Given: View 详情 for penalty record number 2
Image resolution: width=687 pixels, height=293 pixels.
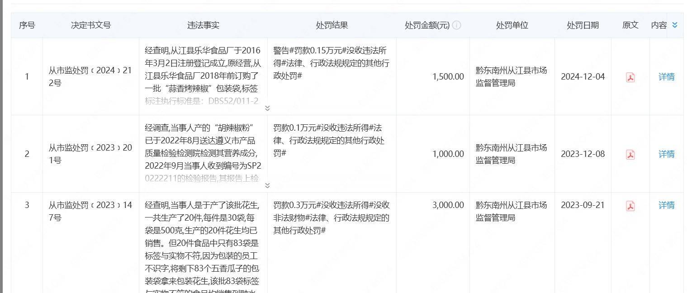Looking at the screenshot, I should [666, 154].
